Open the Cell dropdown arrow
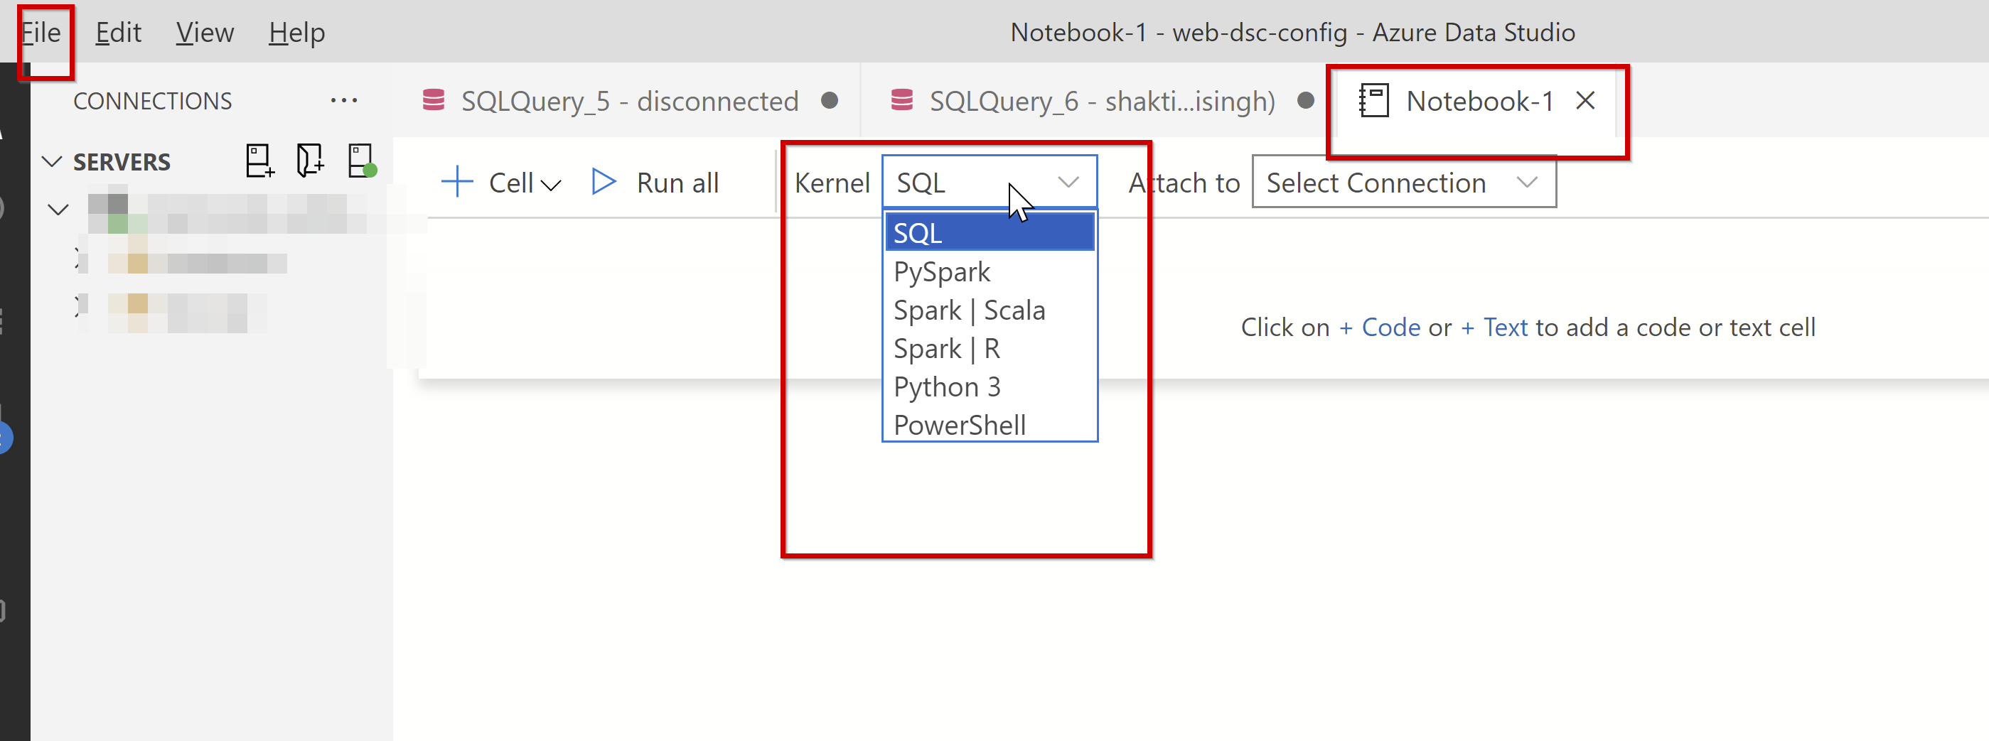1989x741 pixels. click(x=550, y=185)
